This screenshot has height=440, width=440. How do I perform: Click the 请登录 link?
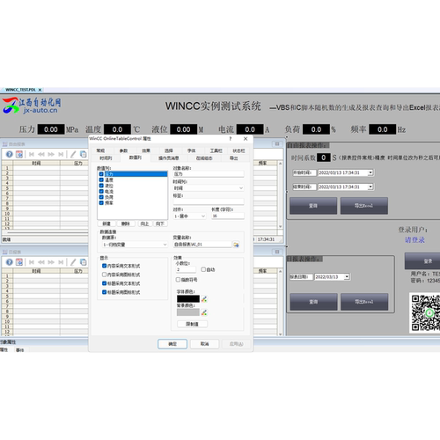pyautogui.click(x=414, y=240)
